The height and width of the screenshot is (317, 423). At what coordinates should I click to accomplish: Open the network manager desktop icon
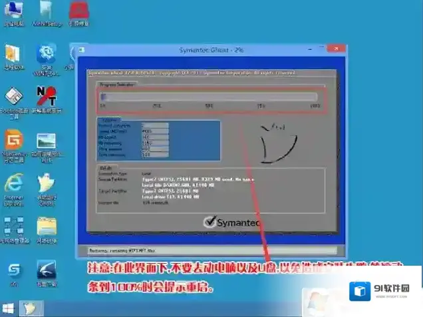point(13,226)
